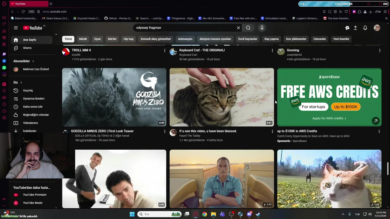
Task: Click the sparkle icon left of upload
Action: pos(347,28)
